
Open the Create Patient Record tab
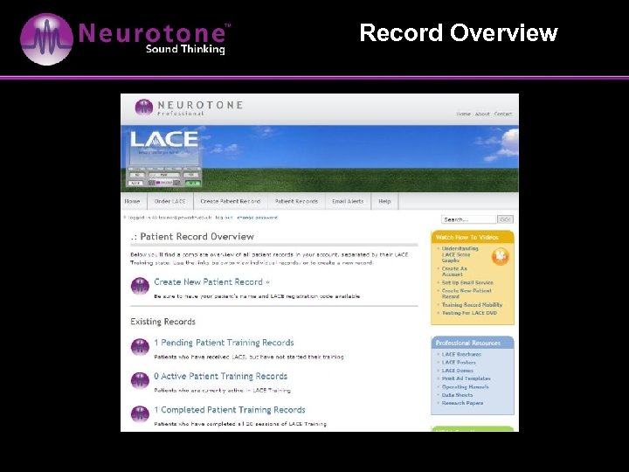coord(231,201)
